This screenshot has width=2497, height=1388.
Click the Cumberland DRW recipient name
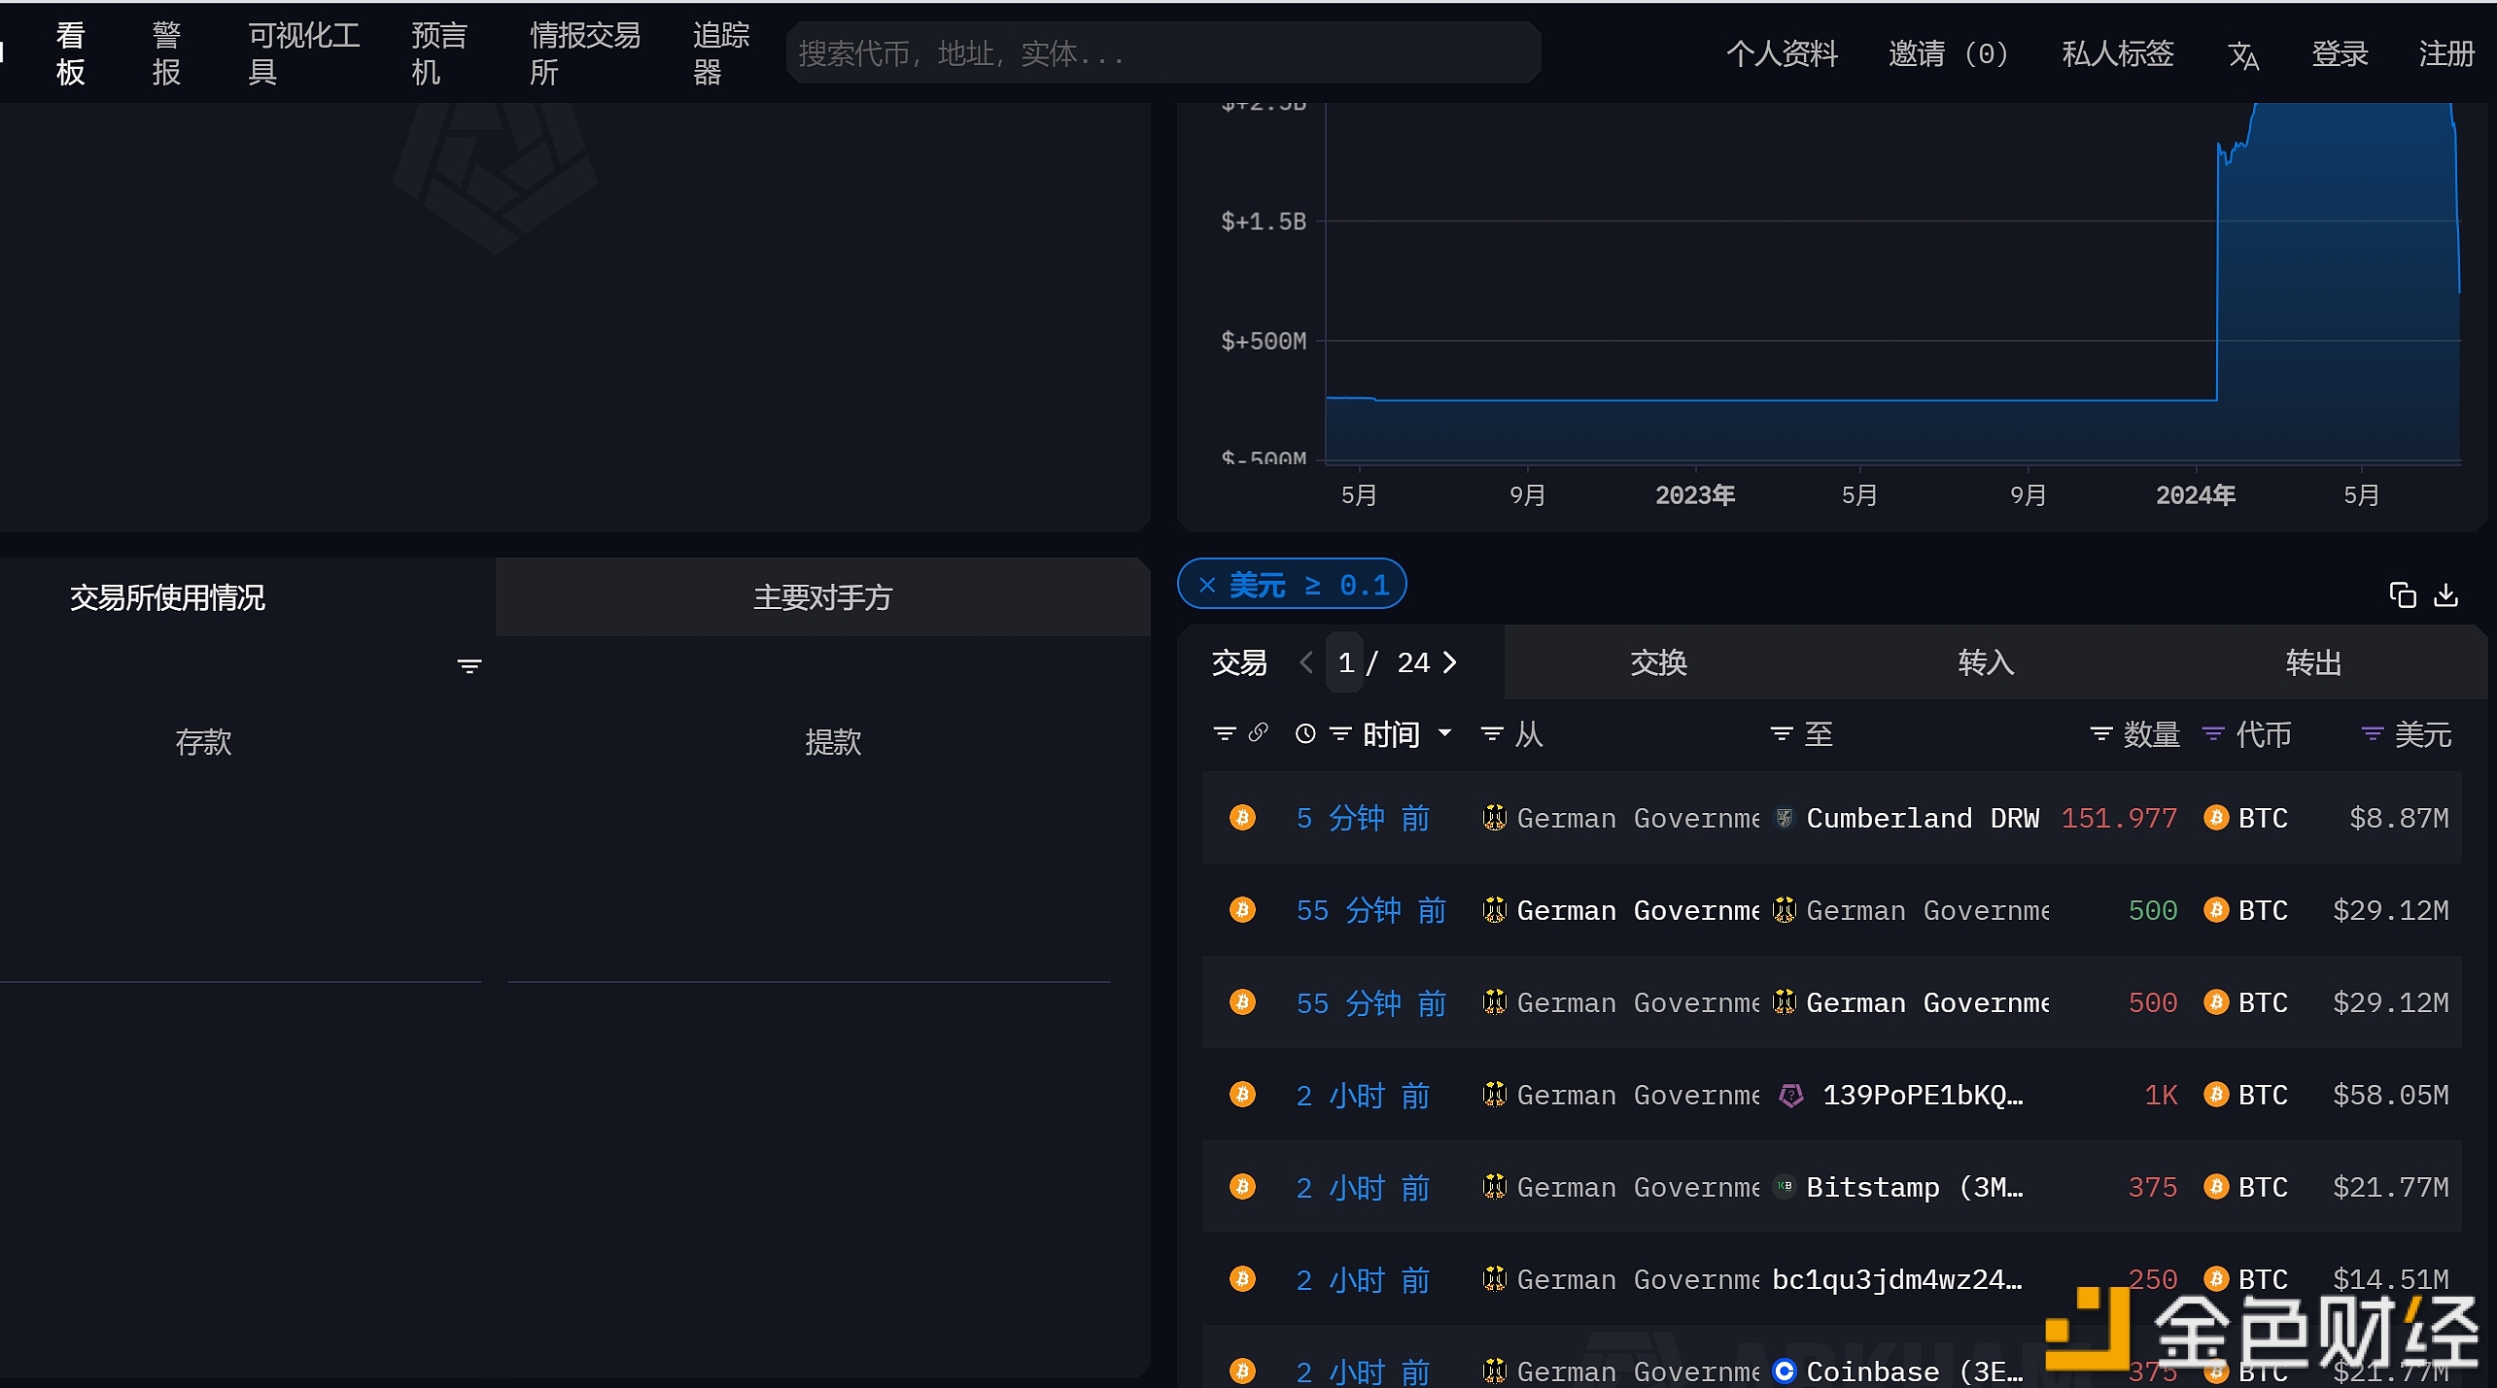pyautogui.click(x=1922, y=818)
